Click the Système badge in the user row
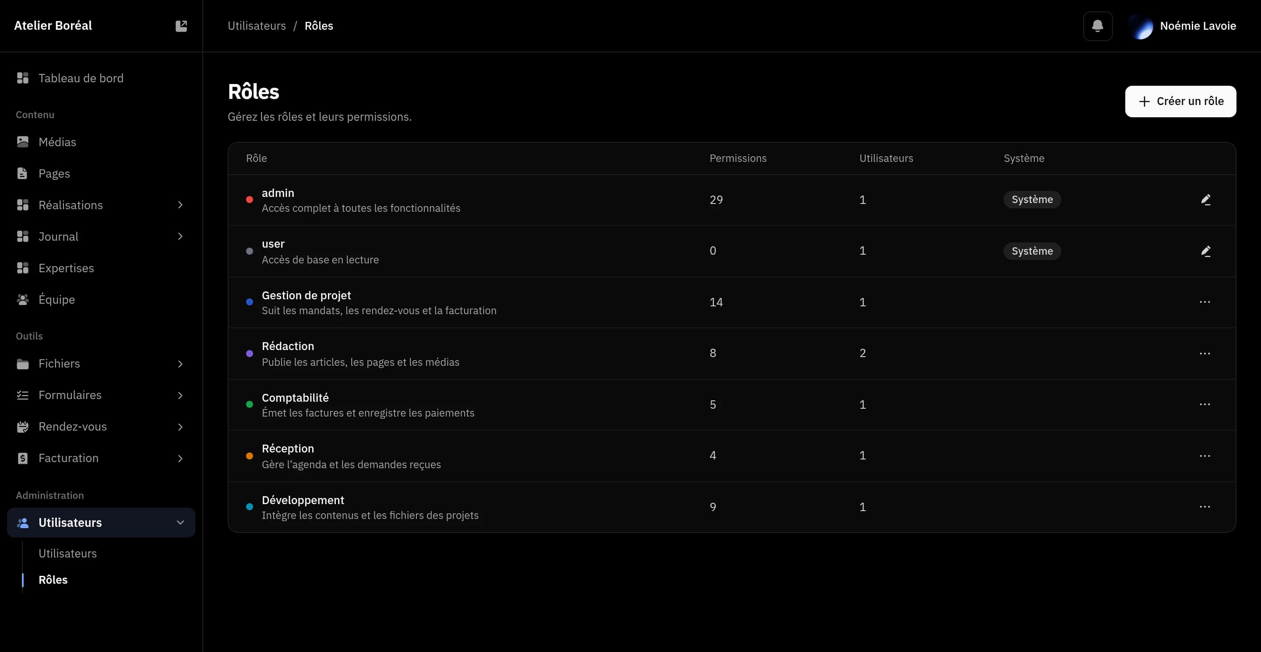This screenshot has width=1261, height=652. 1032,251
